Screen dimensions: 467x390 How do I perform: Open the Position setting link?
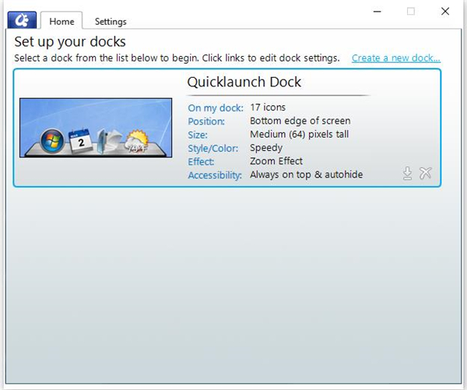coord(206,121)
